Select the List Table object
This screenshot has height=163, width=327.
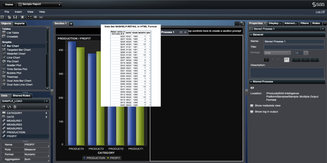click(13, 33)
